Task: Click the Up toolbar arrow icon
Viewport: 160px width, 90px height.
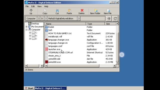Action: (x=31, y=10)
